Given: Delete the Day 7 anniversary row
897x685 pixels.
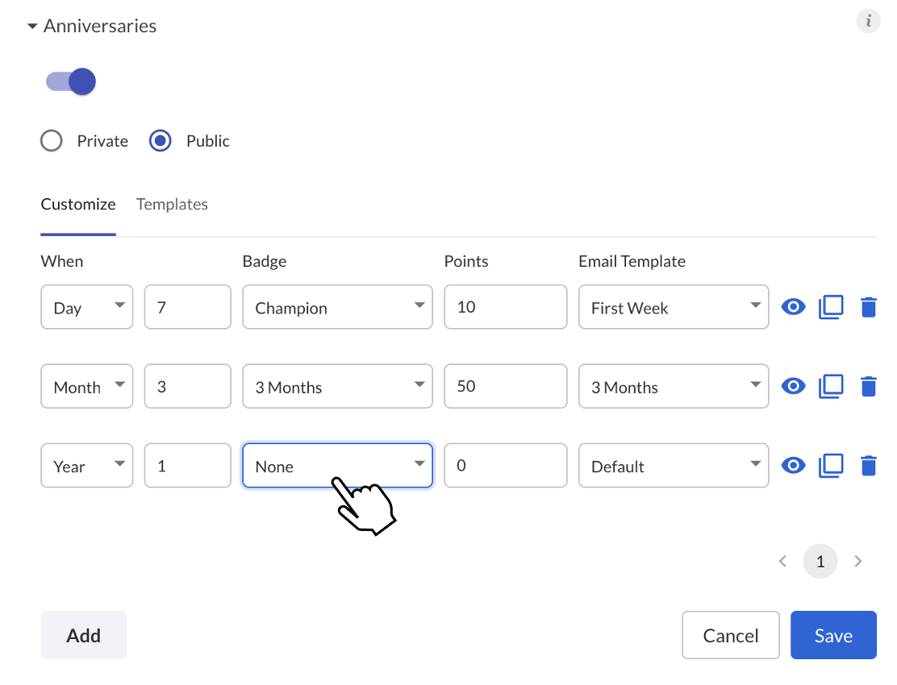Looking at the screenshot, I should click(x=869, y=307).
